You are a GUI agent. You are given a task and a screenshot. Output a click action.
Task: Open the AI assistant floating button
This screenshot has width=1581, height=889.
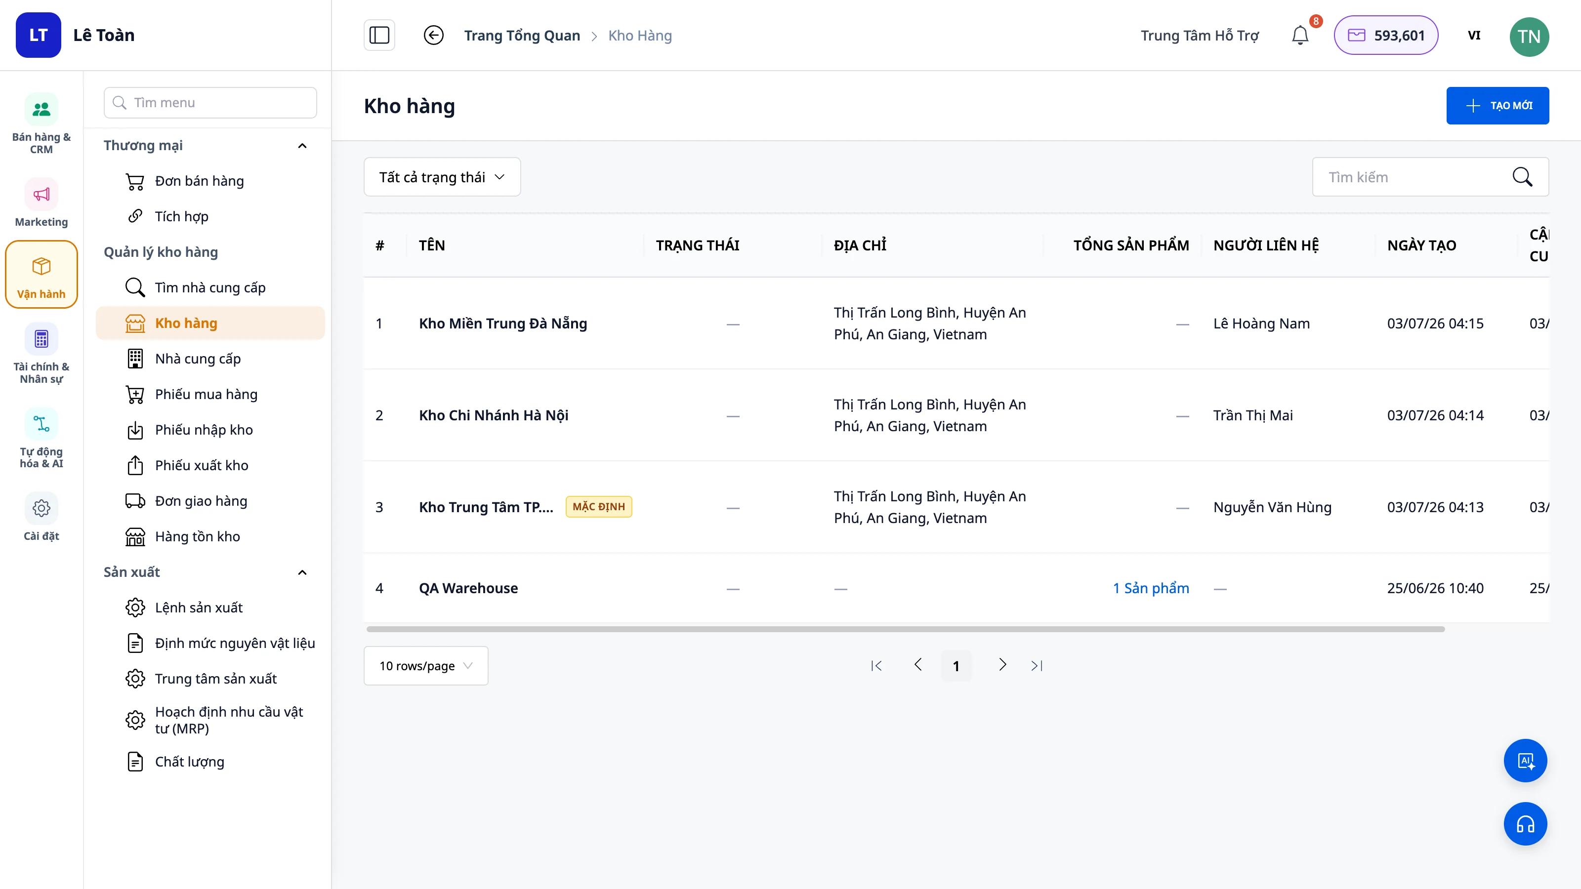tap(1525, 761)
